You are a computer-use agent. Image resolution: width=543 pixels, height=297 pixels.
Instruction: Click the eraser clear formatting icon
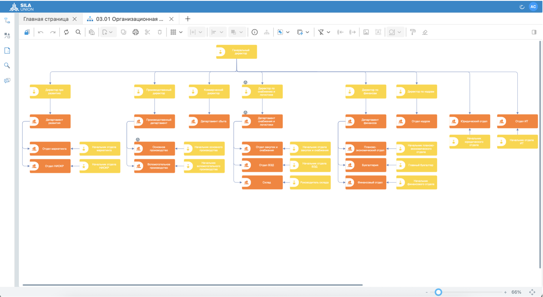point(425,32)
